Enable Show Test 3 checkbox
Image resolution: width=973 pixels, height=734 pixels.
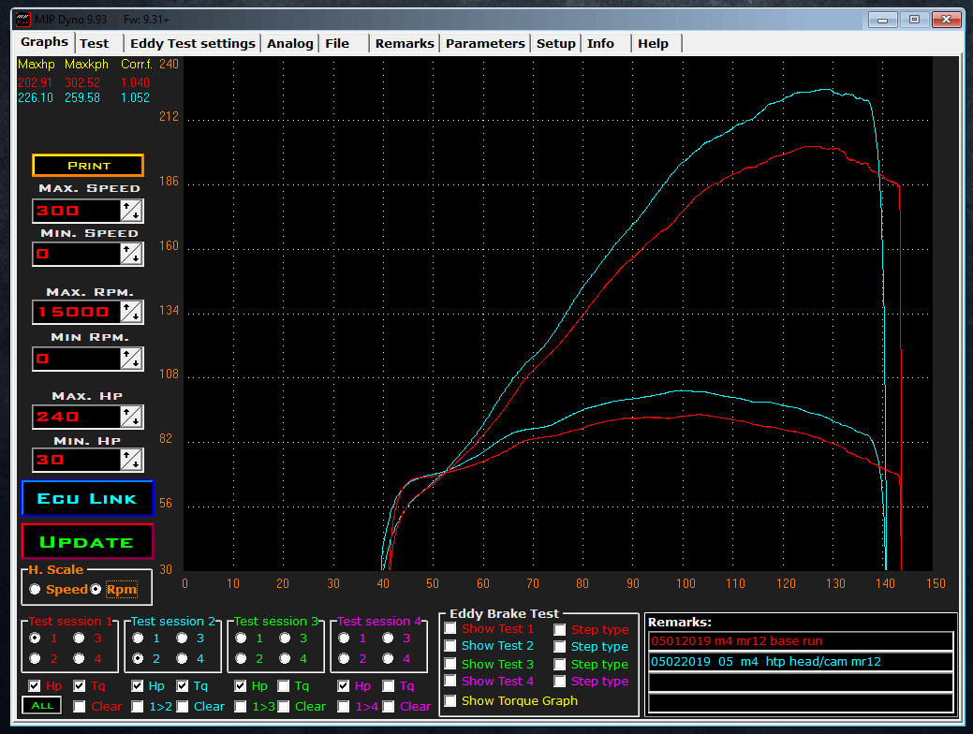pyautogui.click(x=450, y=664)
